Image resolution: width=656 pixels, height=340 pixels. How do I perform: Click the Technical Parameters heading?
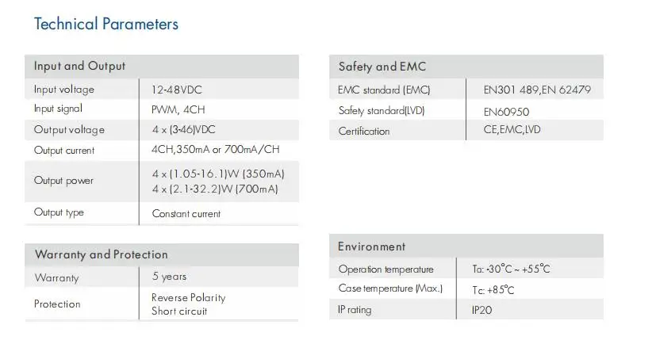pyautogui.click(x=106, y=24)
